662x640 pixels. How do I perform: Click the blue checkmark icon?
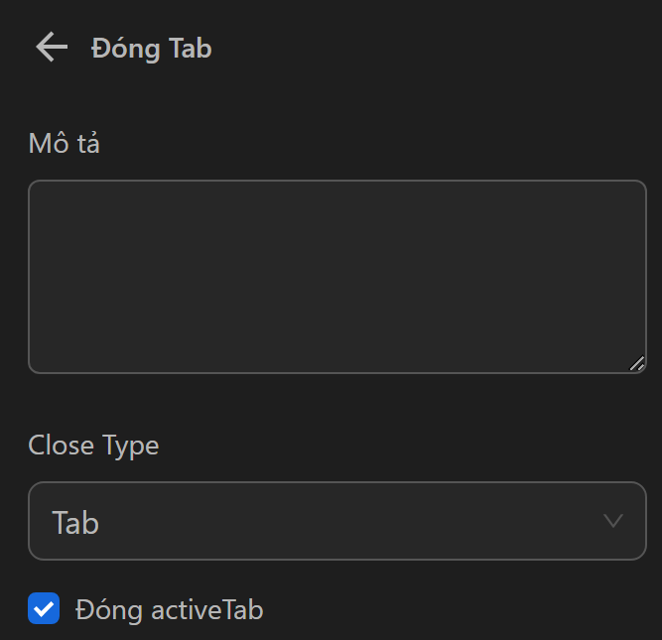point(44,608)
